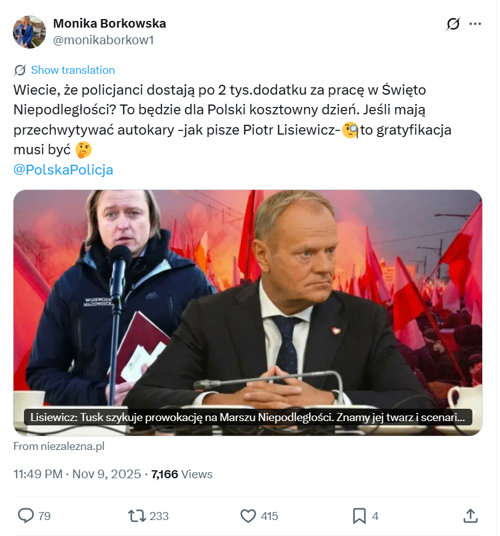Click the Grok icon in the top right
Viewport: 500px width, 536px height.
[453, 23]
